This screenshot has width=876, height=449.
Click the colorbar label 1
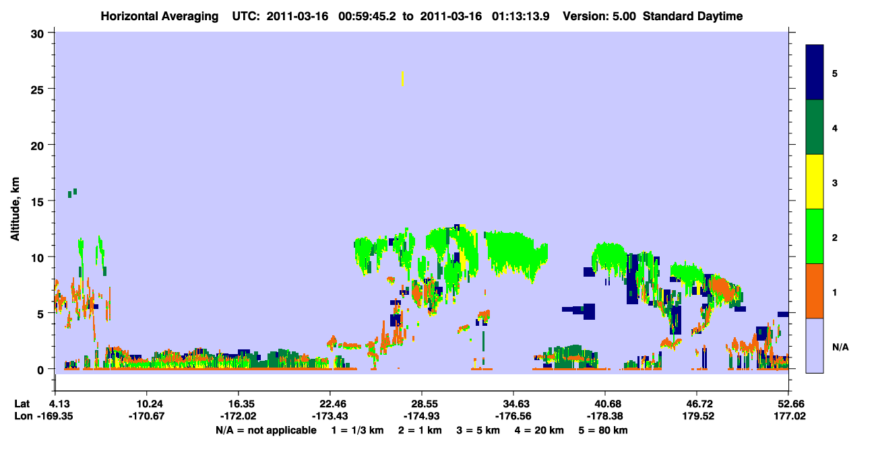click(x=835, y=291)
